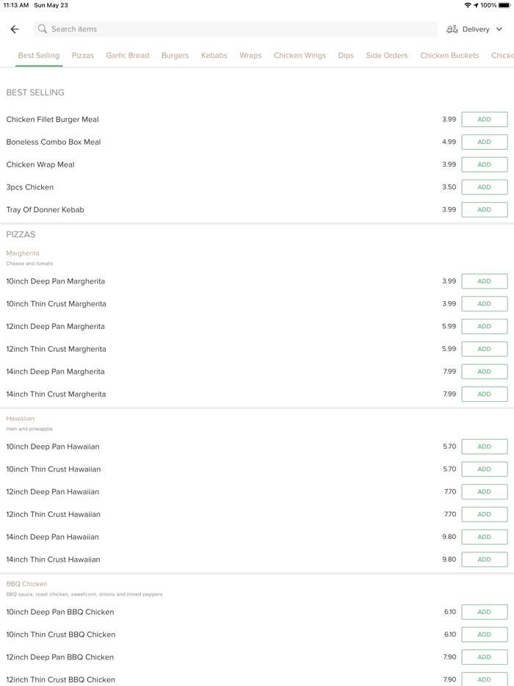Add 10inch Deep Pan Margherita
The height and width of the screenshot is (686, 514).
484,281
